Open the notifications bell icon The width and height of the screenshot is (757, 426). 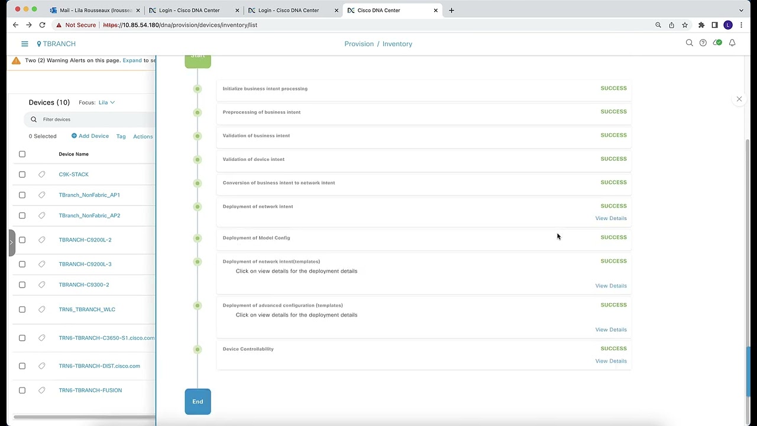pos(732,43)
